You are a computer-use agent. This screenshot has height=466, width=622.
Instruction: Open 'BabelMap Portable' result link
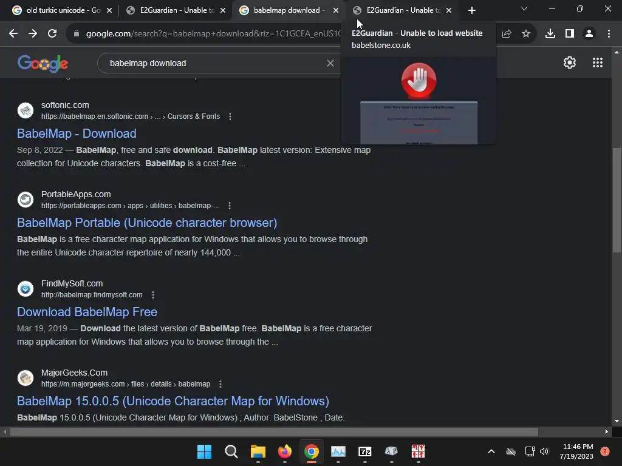coord(147,223)
